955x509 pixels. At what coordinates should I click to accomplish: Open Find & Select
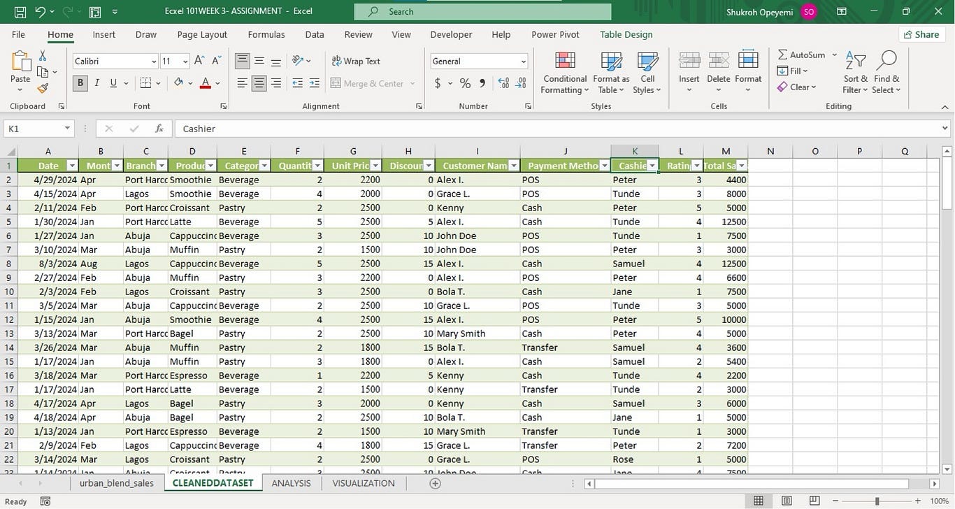pos(886,72)
